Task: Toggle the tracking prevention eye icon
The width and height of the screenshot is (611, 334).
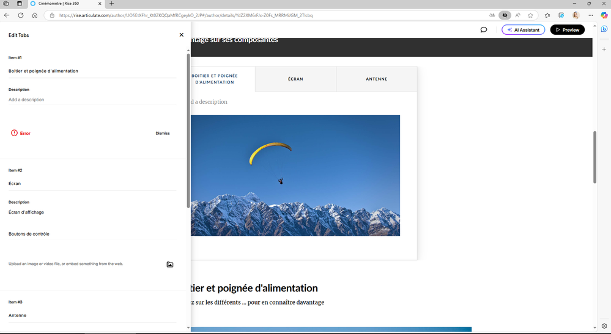Action: (505, 15)
